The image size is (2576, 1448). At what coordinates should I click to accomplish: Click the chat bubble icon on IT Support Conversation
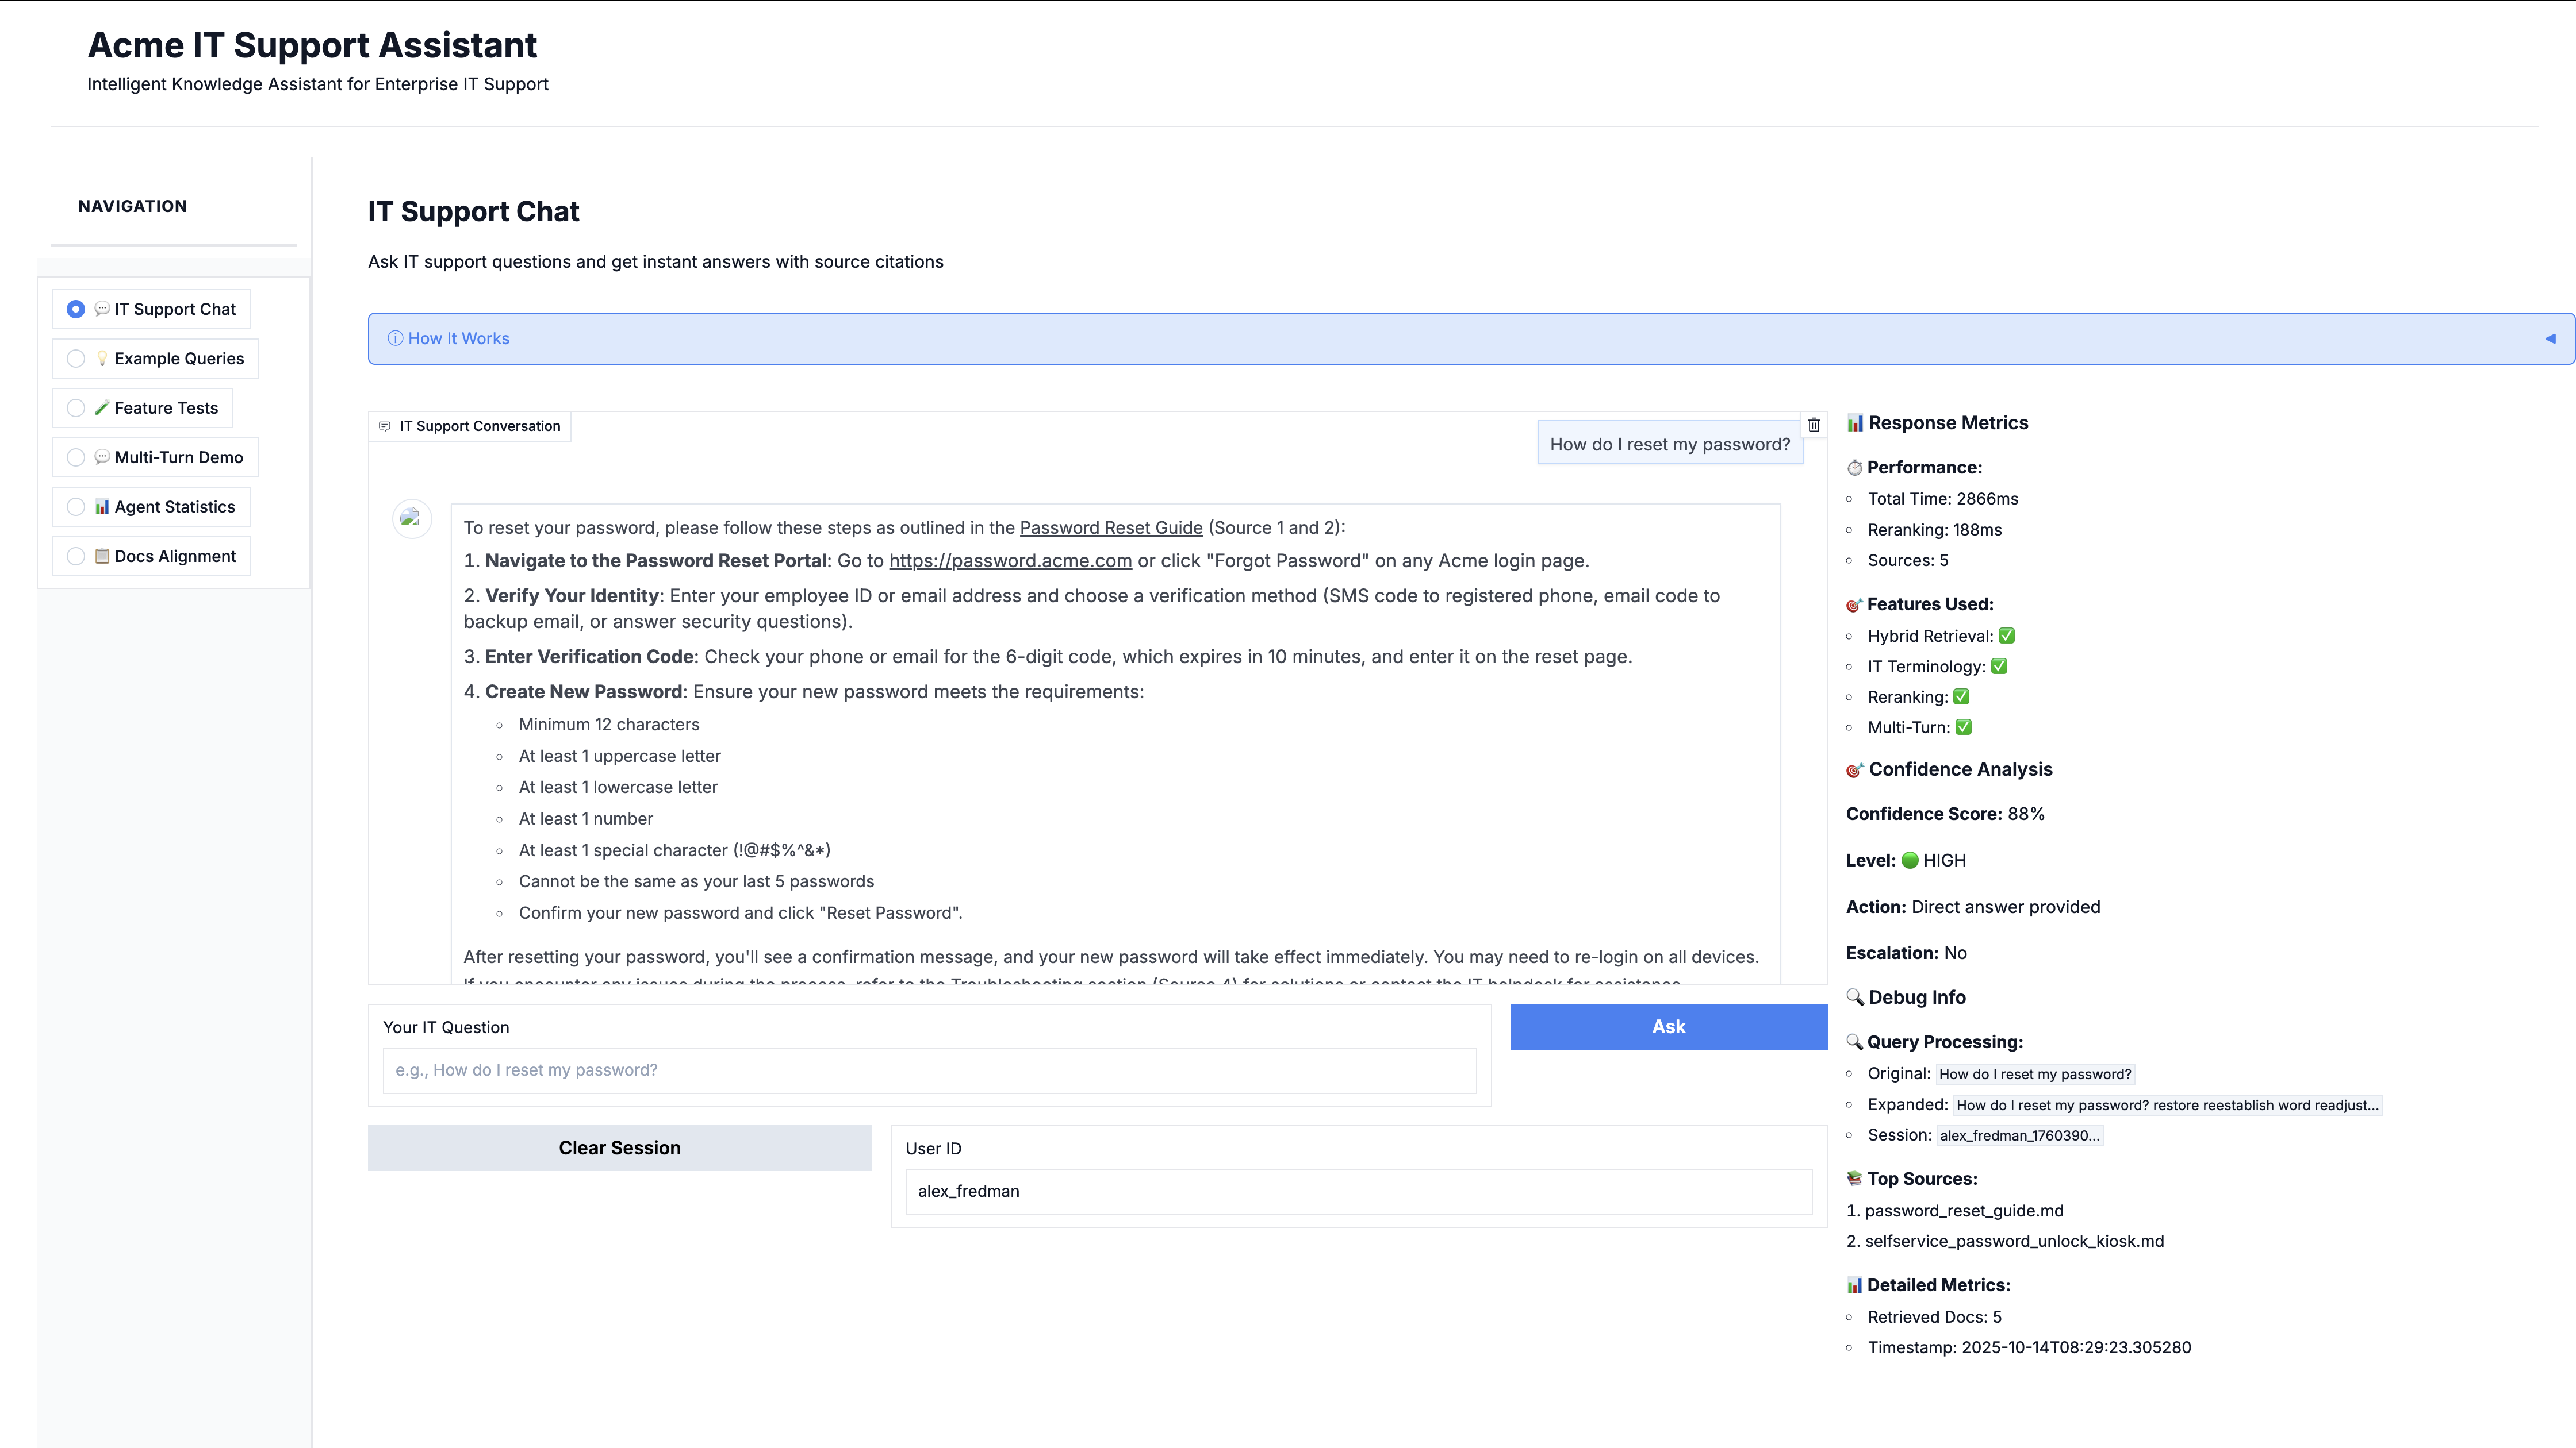[x=385, y=427]
